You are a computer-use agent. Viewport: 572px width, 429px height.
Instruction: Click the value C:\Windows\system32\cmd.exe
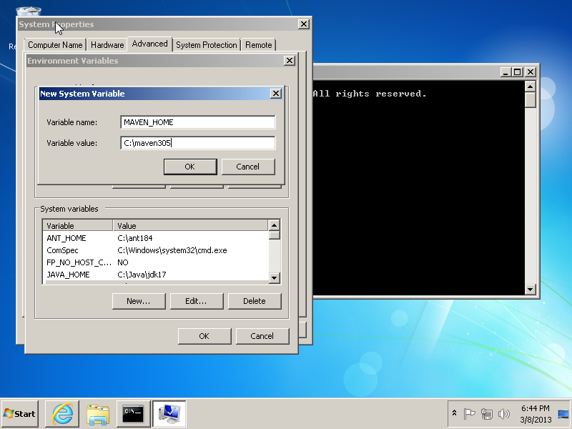(x=172, y=250)
